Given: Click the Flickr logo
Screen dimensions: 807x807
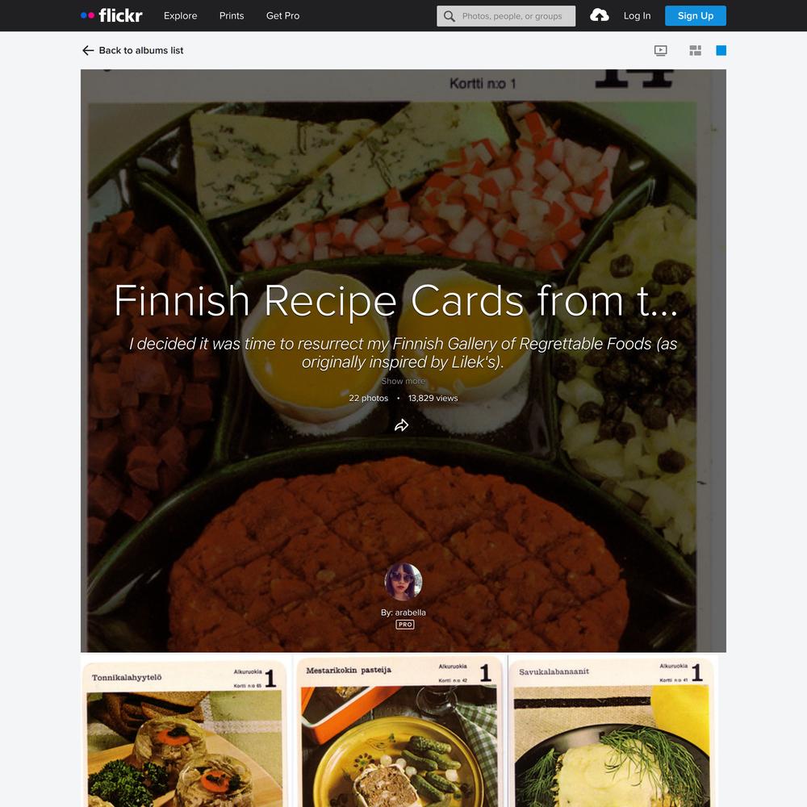Looking at the screenshot, I should pos(111,15).
